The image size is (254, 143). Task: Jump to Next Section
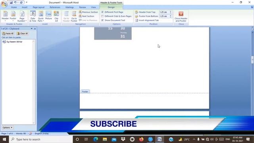pos(87,16)
